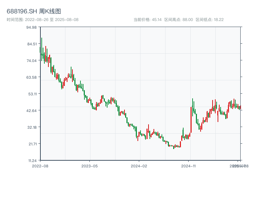
Task: Click y-axis label 21.71
Action: [33, 144]
